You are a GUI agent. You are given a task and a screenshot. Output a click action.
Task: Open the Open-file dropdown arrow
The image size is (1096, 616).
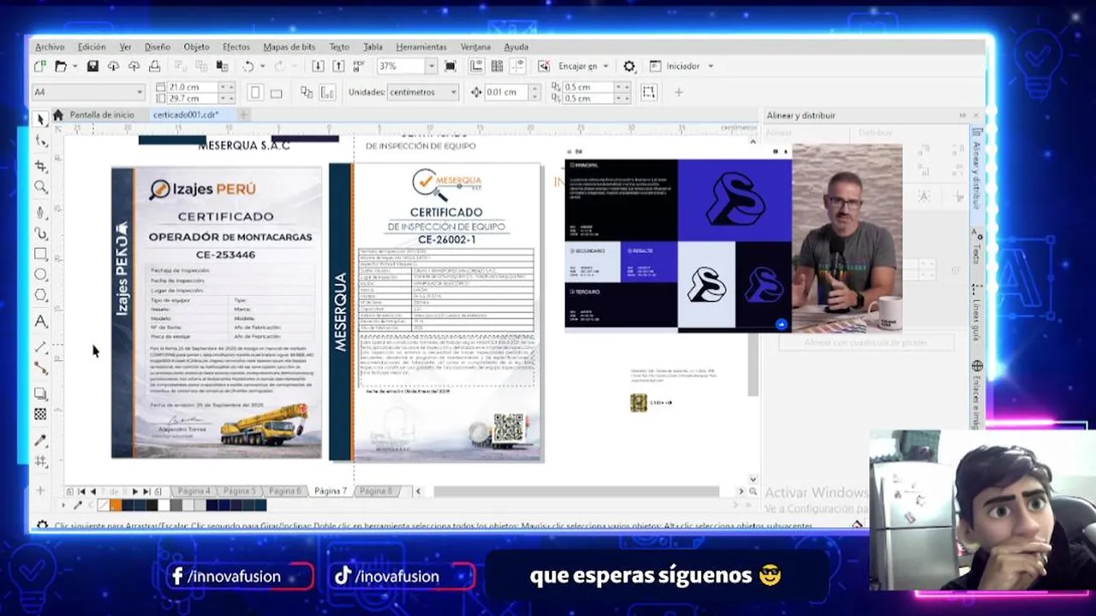(x=74, y=66)
